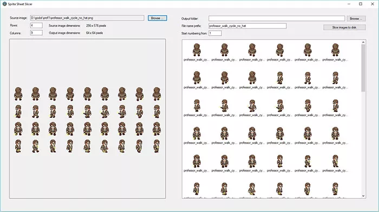Select sixth thumbnail in fifth output row

(x=335, y=161)
